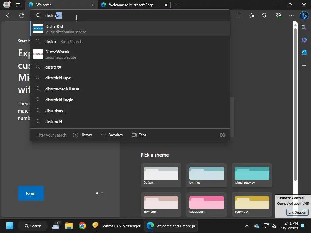Toggle split screen view icon
The height and width of the screenshot is (233, 311).
coord(238,15)
